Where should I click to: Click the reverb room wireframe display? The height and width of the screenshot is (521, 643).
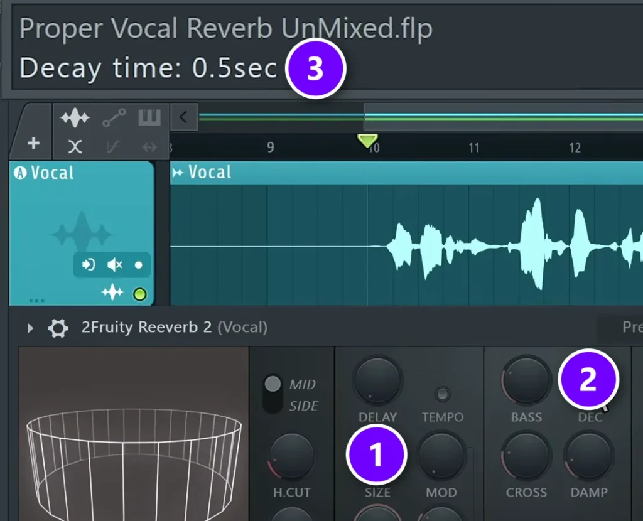pos(134,434)
